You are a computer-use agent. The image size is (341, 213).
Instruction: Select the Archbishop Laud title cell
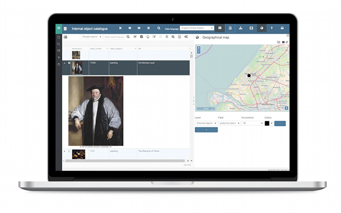163,68
